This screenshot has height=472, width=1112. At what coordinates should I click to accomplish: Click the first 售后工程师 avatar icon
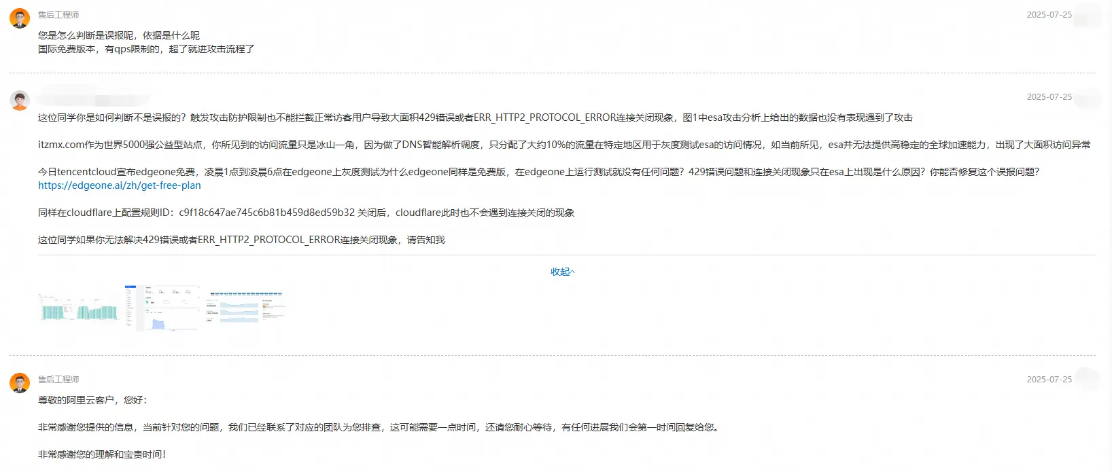20,18
